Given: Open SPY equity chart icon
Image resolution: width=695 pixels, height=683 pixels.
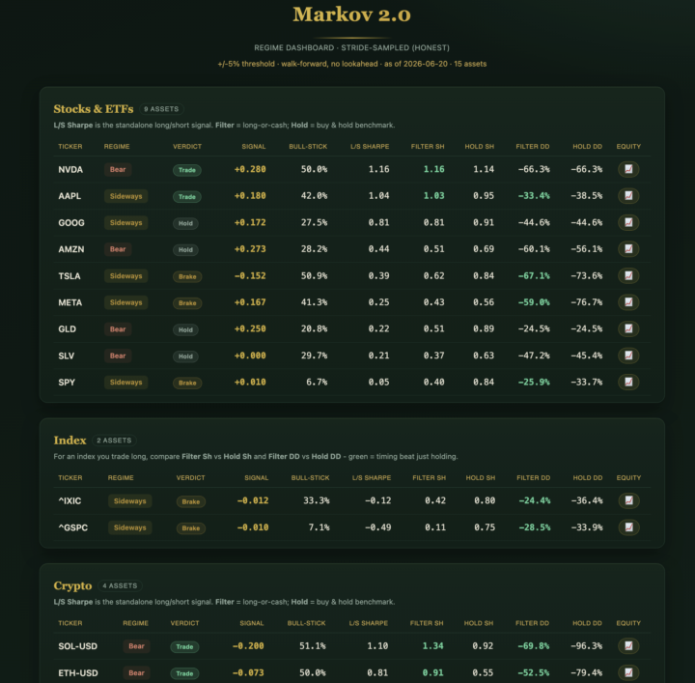Looking at the screenshot, I should [628, 382].
